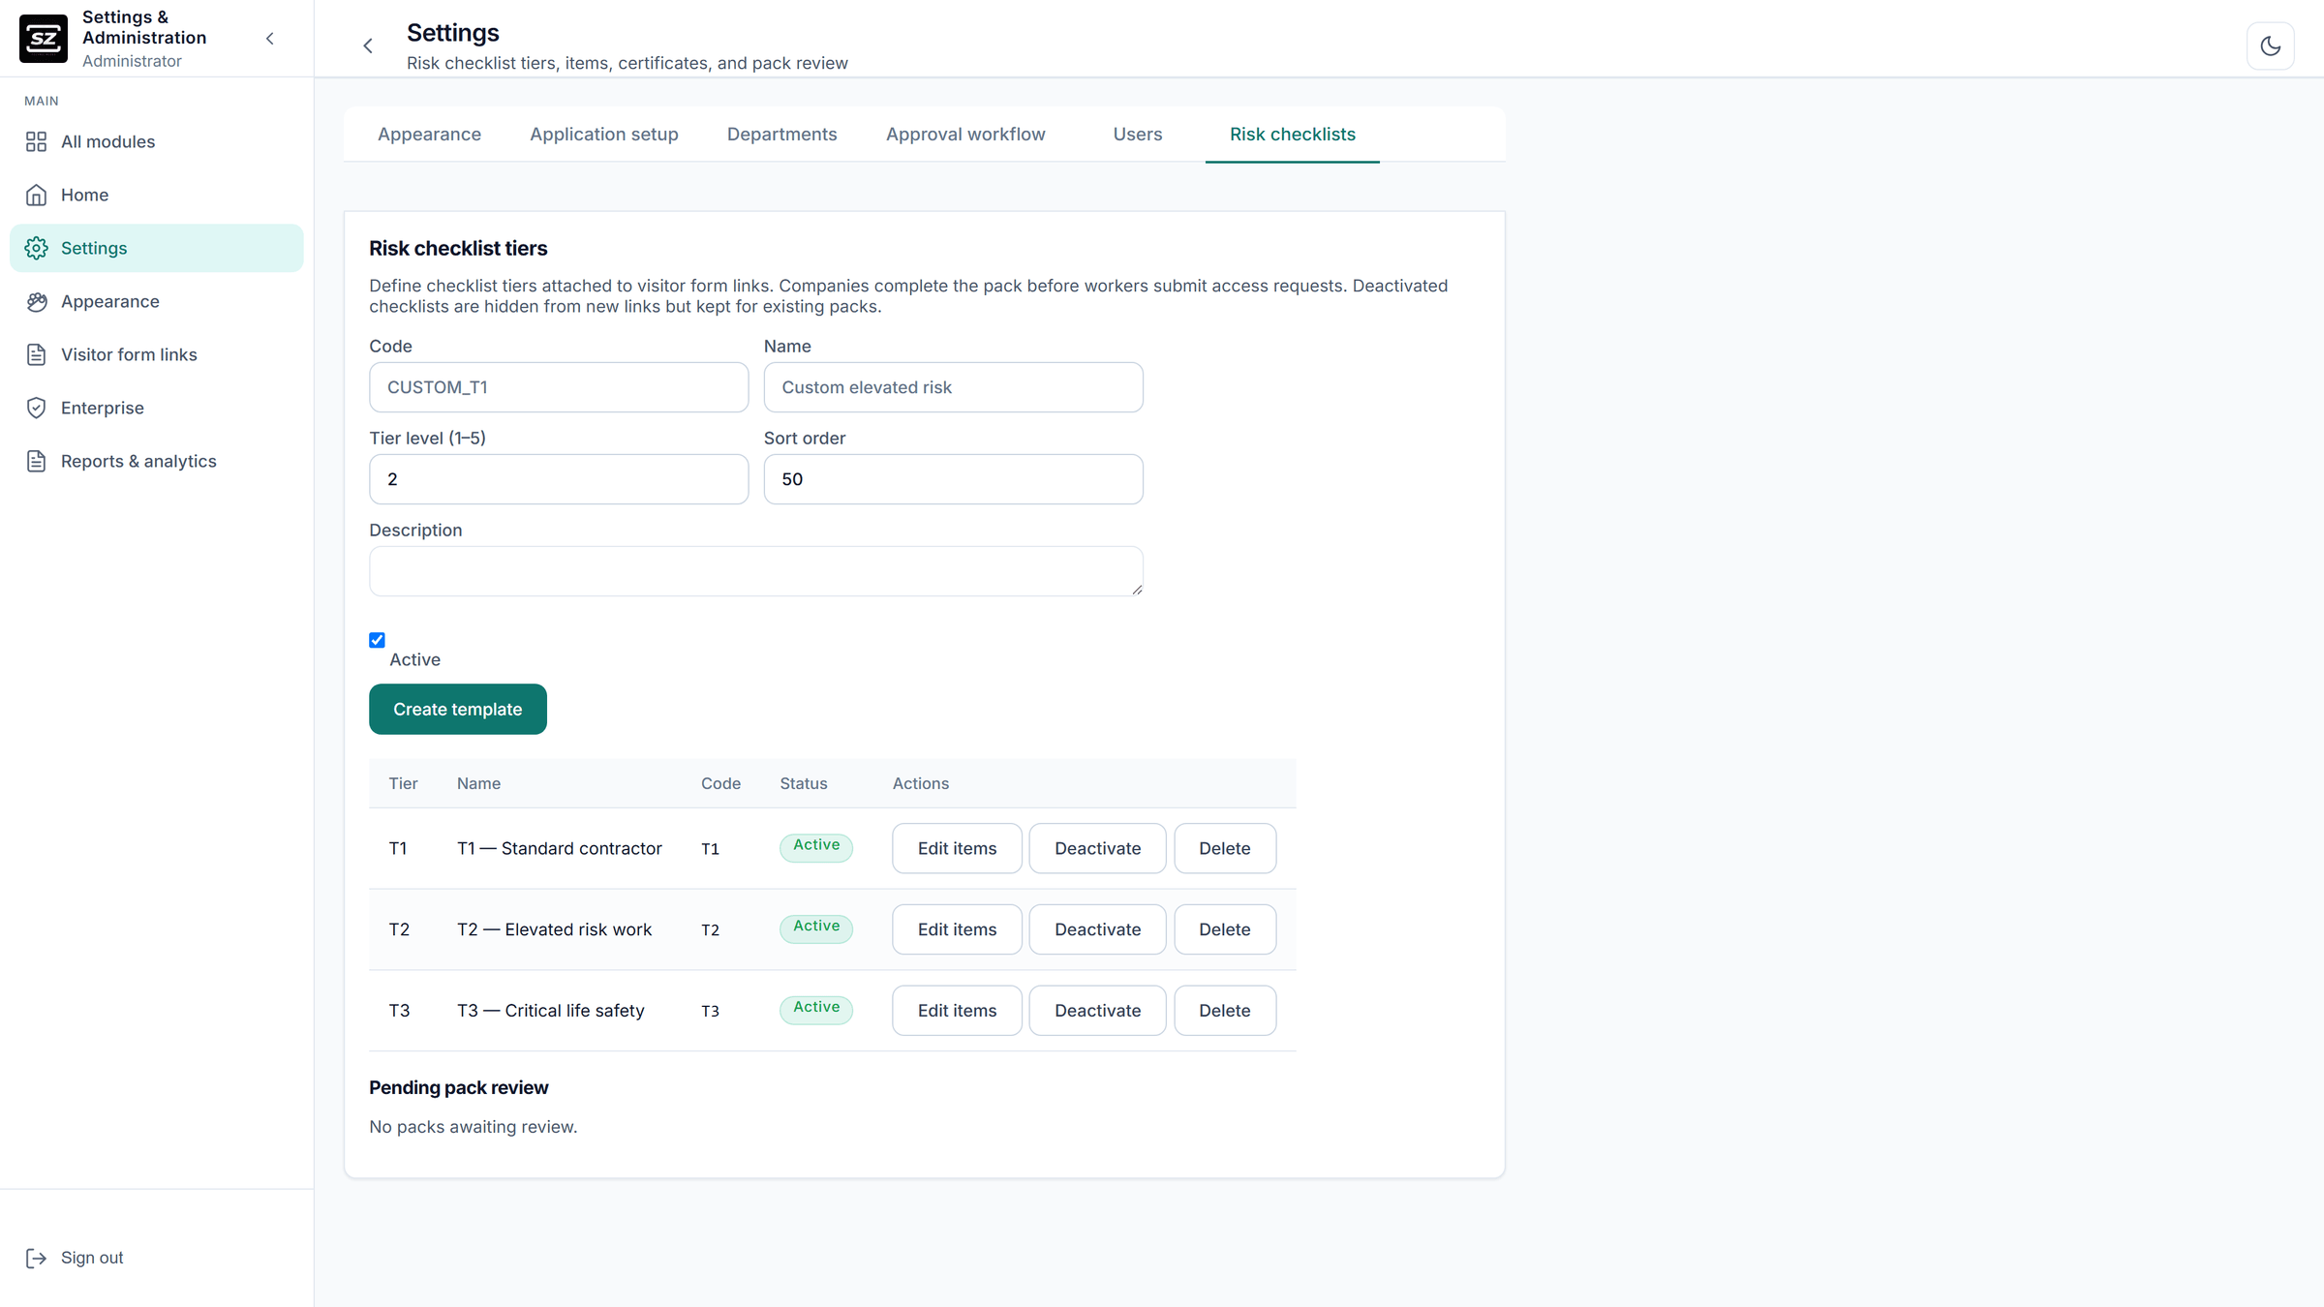2324x1307 pixels.
Task: Open Enterprise section
Action: coord(157,408)
